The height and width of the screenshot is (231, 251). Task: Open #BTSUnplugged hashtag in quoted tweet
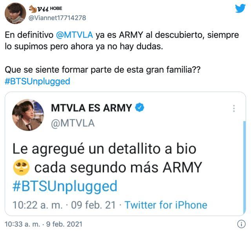point(65,186)
